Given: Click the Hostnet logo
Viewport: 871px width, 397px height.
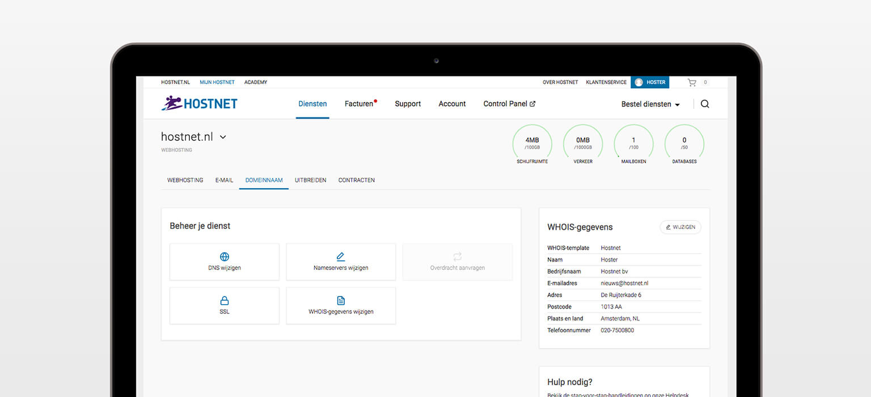Looking at the screenshot, I should [199, 103].
